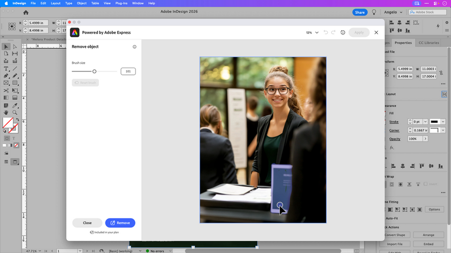
Task: Open the Plug-Ins menu
Action: (121, 3)
